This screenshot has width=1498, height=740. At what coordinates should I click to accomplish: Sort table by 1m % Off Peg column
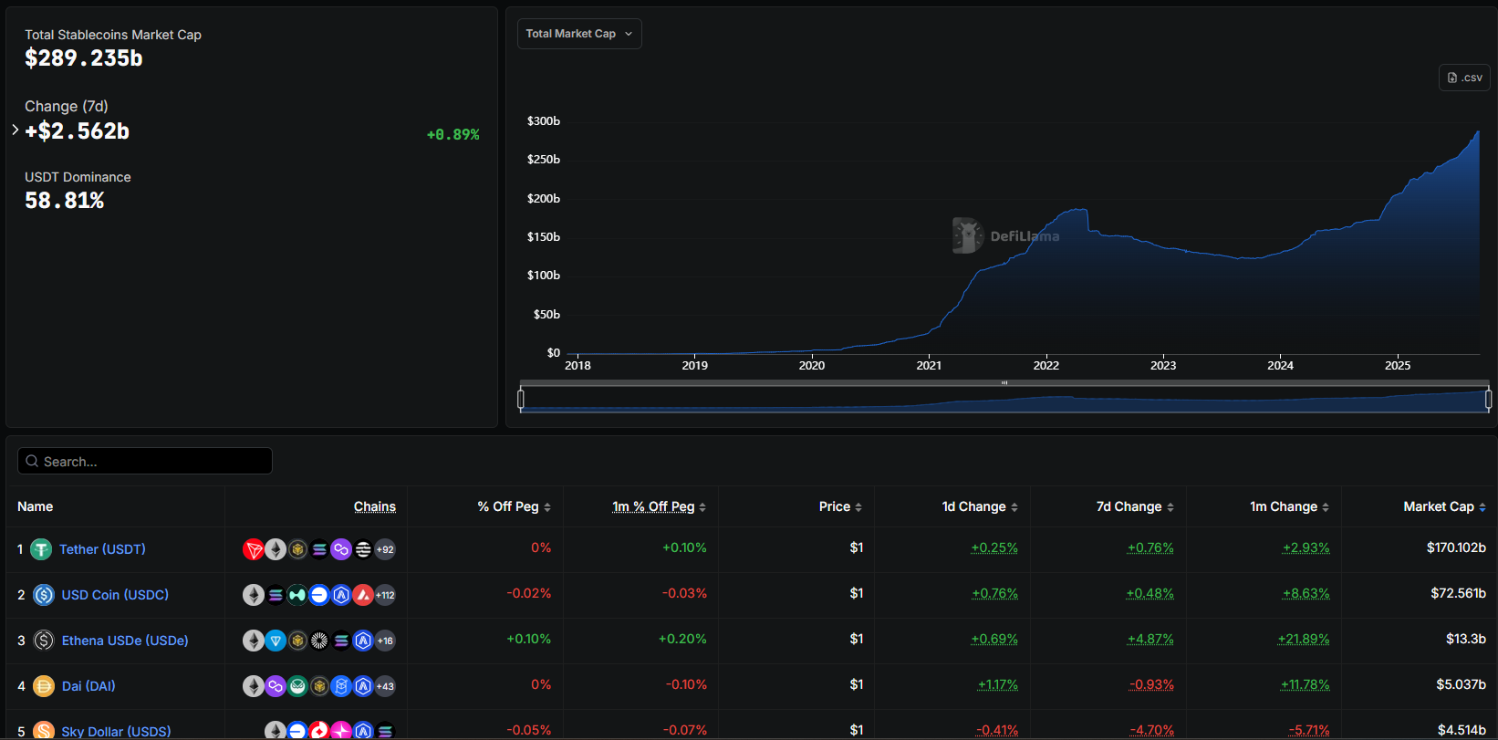coord(659,506)
